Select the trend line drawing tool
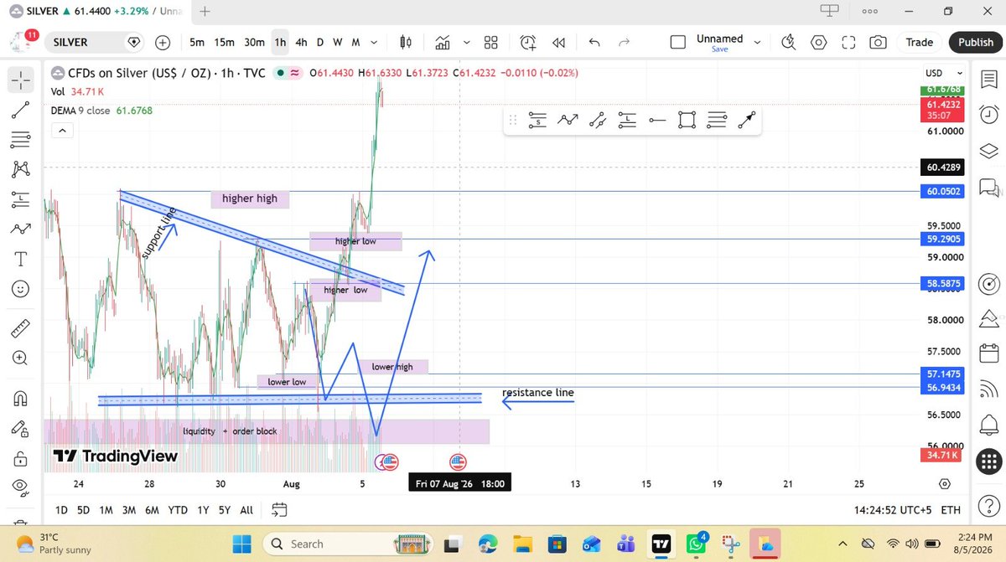This screenshot has height=562, width=1006. click(x=21, y=109)
